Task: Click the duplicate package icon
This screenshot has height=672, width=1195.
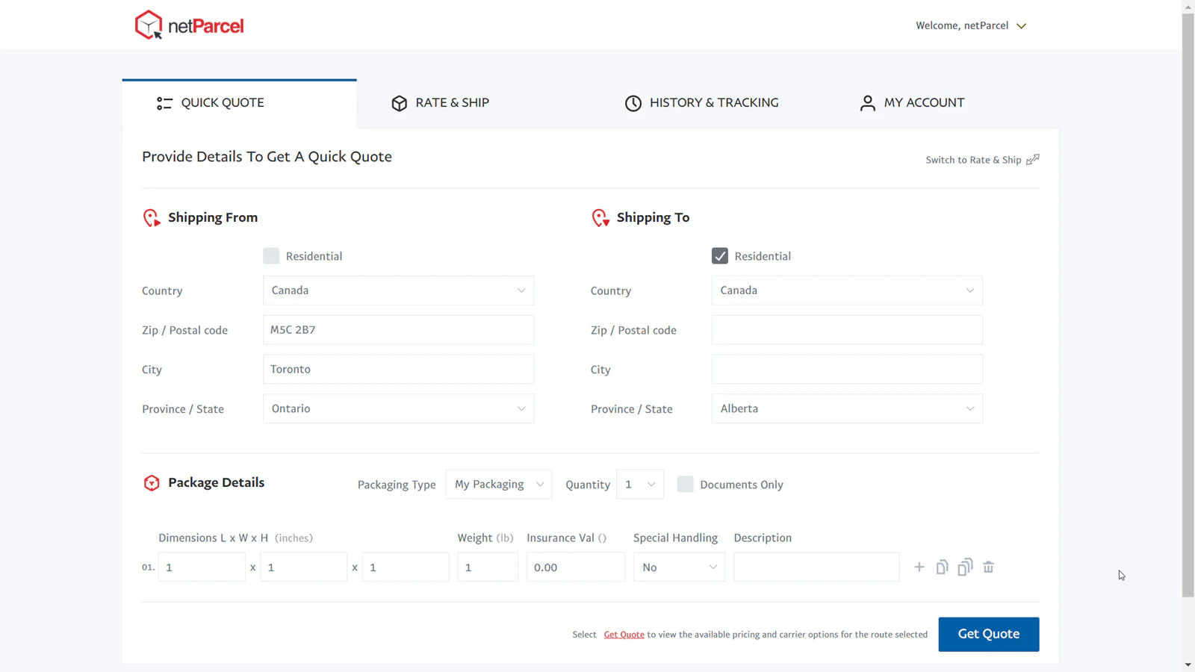Action: 942,567
